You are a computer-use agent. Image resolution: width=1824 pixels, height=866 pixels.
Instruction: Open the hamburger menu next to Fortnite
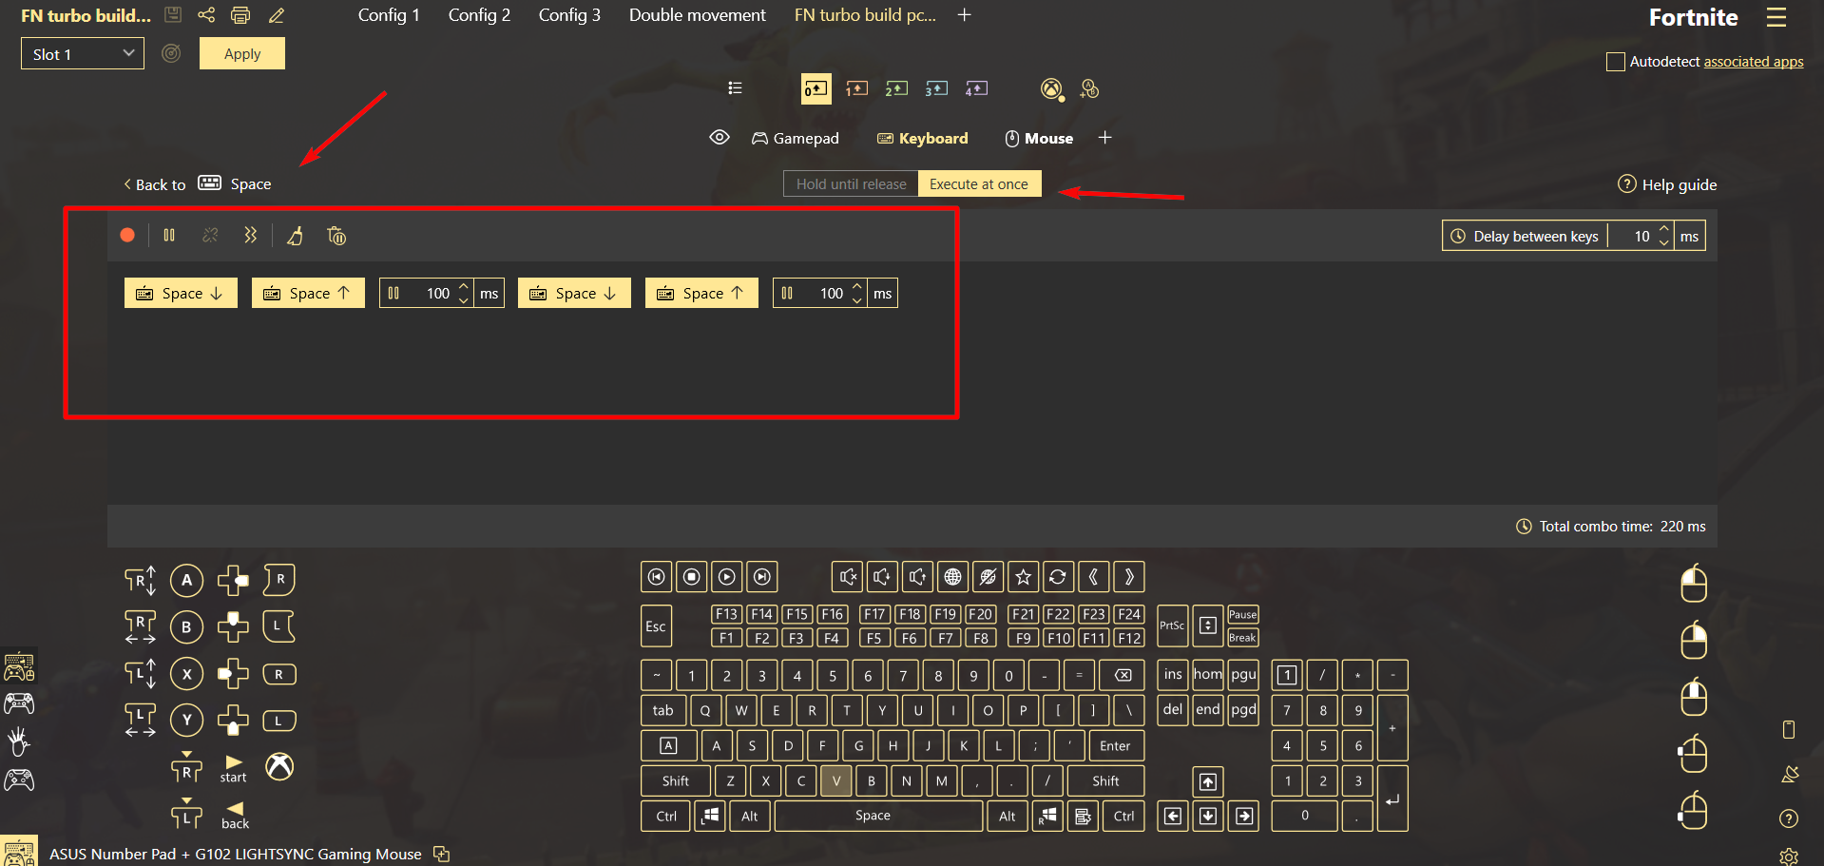(x=1776, y=17)
